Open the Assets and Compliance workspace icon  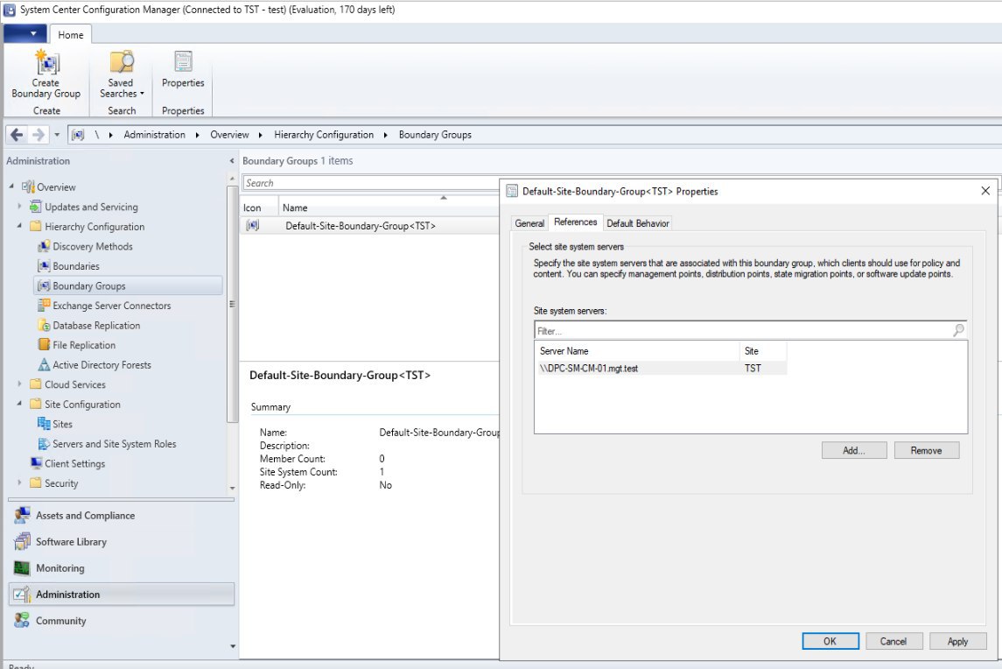[23, 515]
